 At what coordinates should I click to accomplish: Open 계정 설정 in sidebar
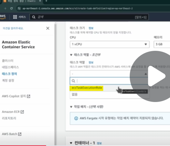click(x=8, y=81)
